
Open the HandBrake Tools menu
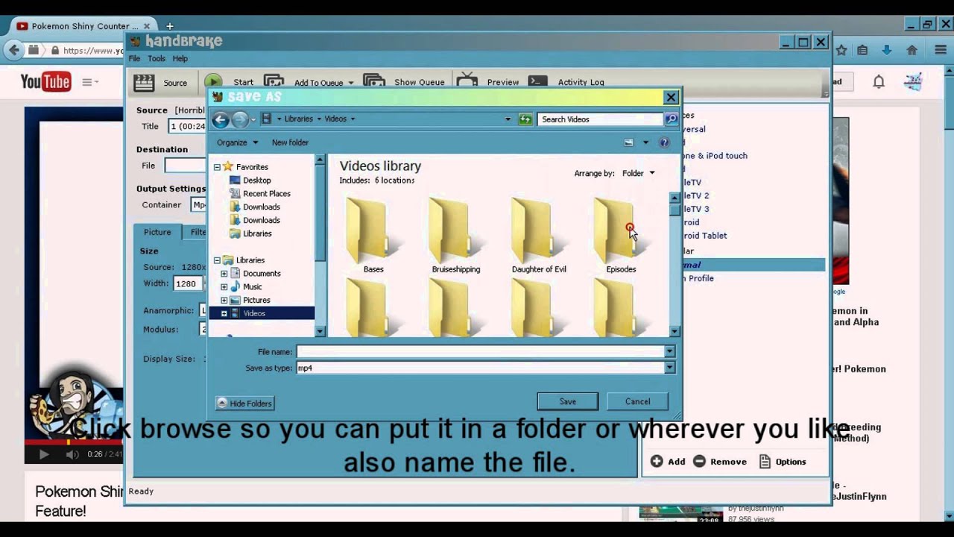[x=157, y=58]
